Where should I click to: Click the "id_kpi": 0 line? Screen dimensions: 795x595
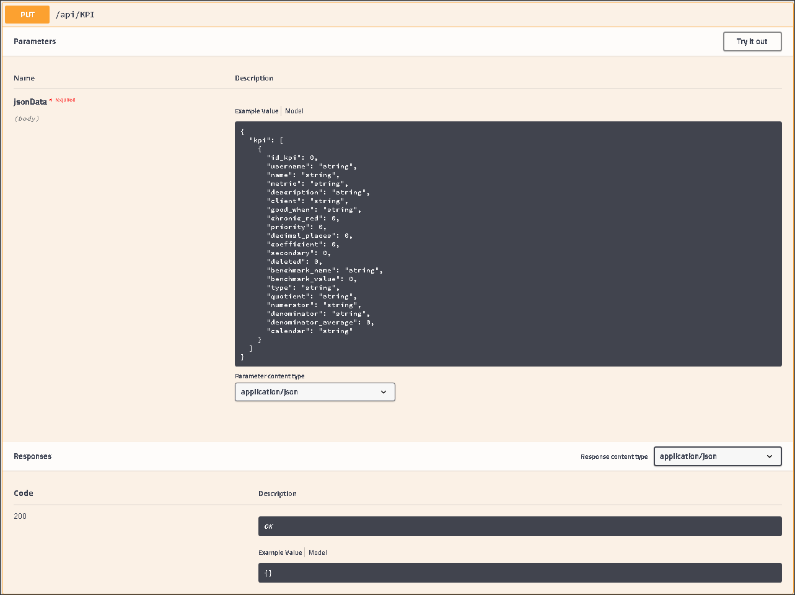[x=292, y=157]
